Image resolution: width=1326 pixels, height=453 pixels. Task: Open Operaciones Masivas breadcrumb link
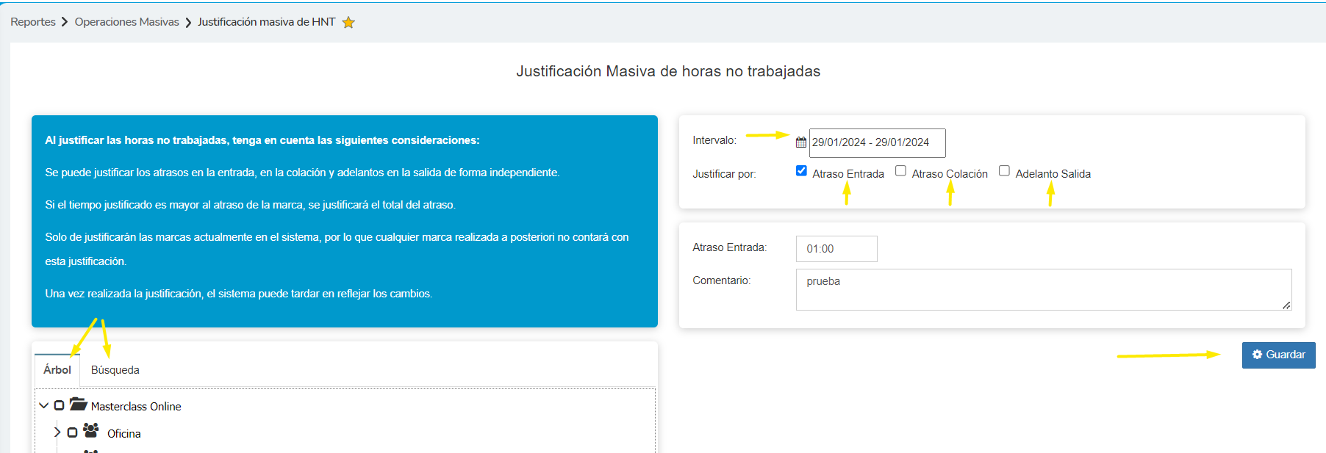(126, 22)
